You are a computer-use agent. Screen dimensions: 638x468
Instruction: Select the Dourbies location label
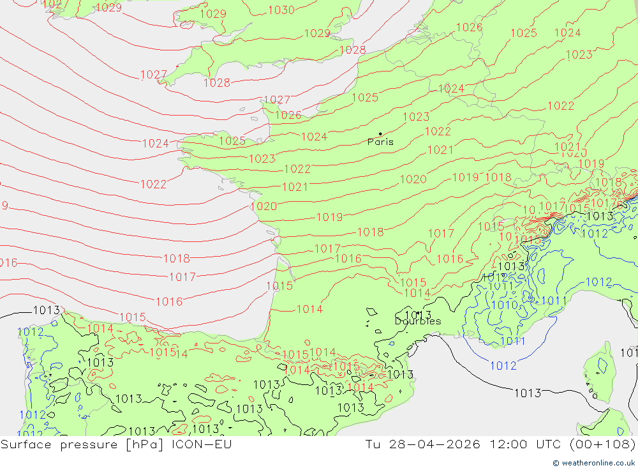tap(418, 321)
